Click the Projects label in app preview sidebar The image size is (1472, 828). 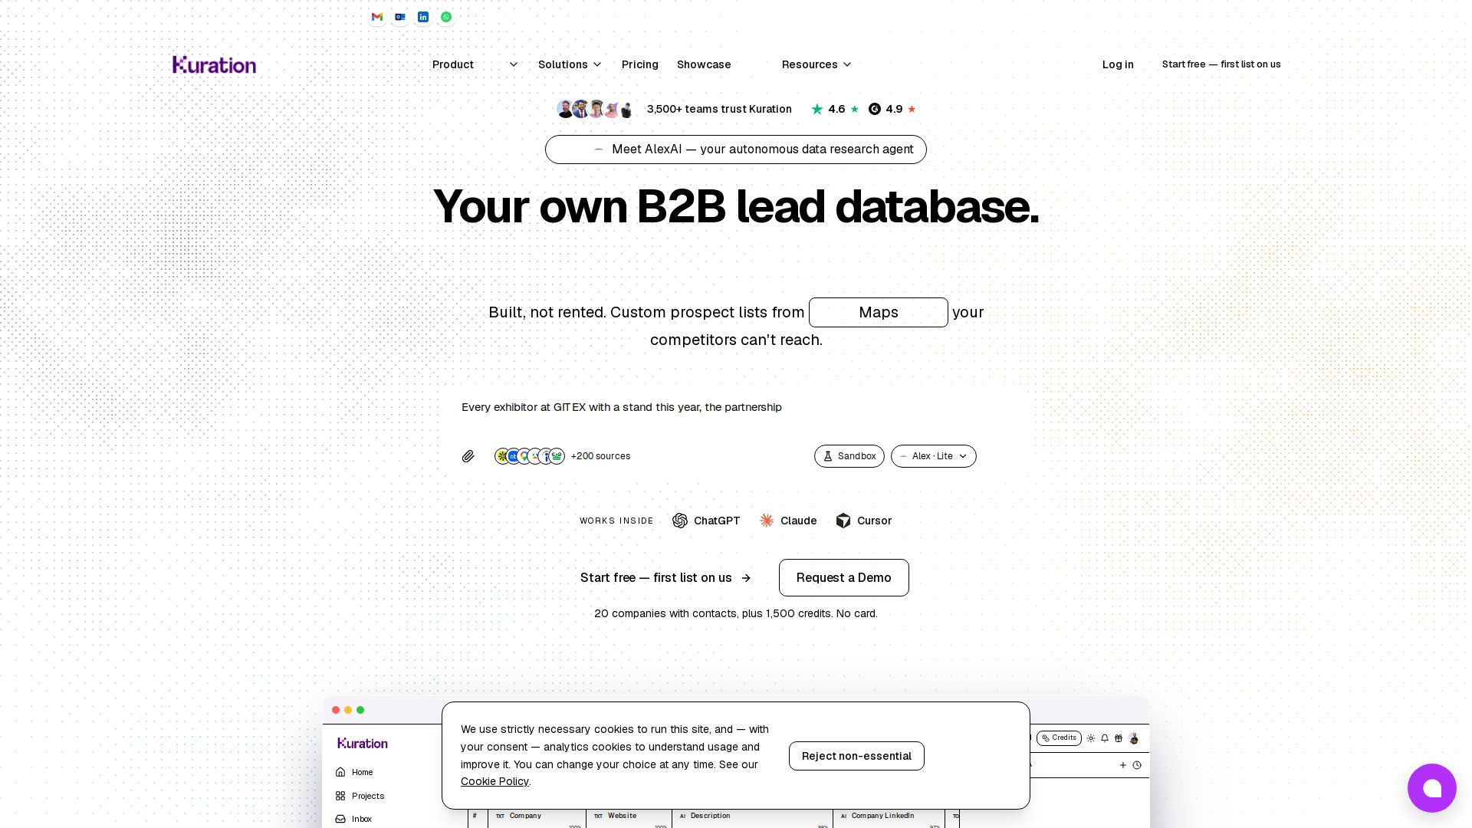click(x=368, y=796)
